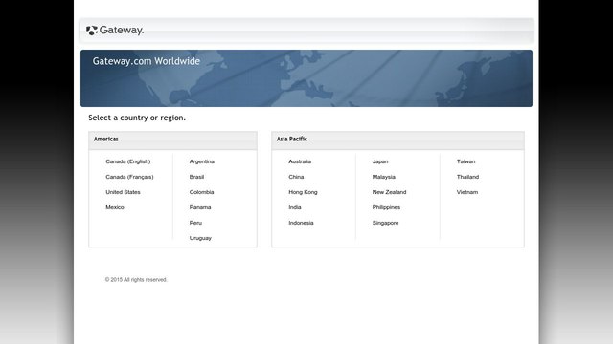
Task: Select Canada (Français) region
Action: click(129, 177)
